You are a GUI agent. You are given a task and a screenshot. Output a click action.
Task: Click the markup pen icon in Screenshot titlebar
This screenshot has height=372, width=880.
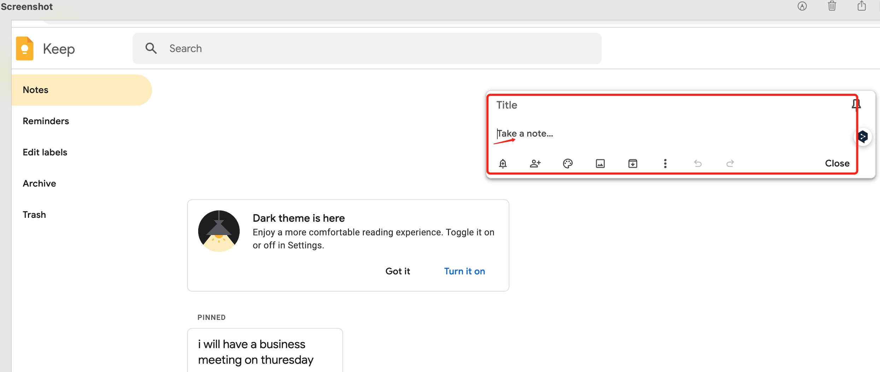click(x=802, y=6)
